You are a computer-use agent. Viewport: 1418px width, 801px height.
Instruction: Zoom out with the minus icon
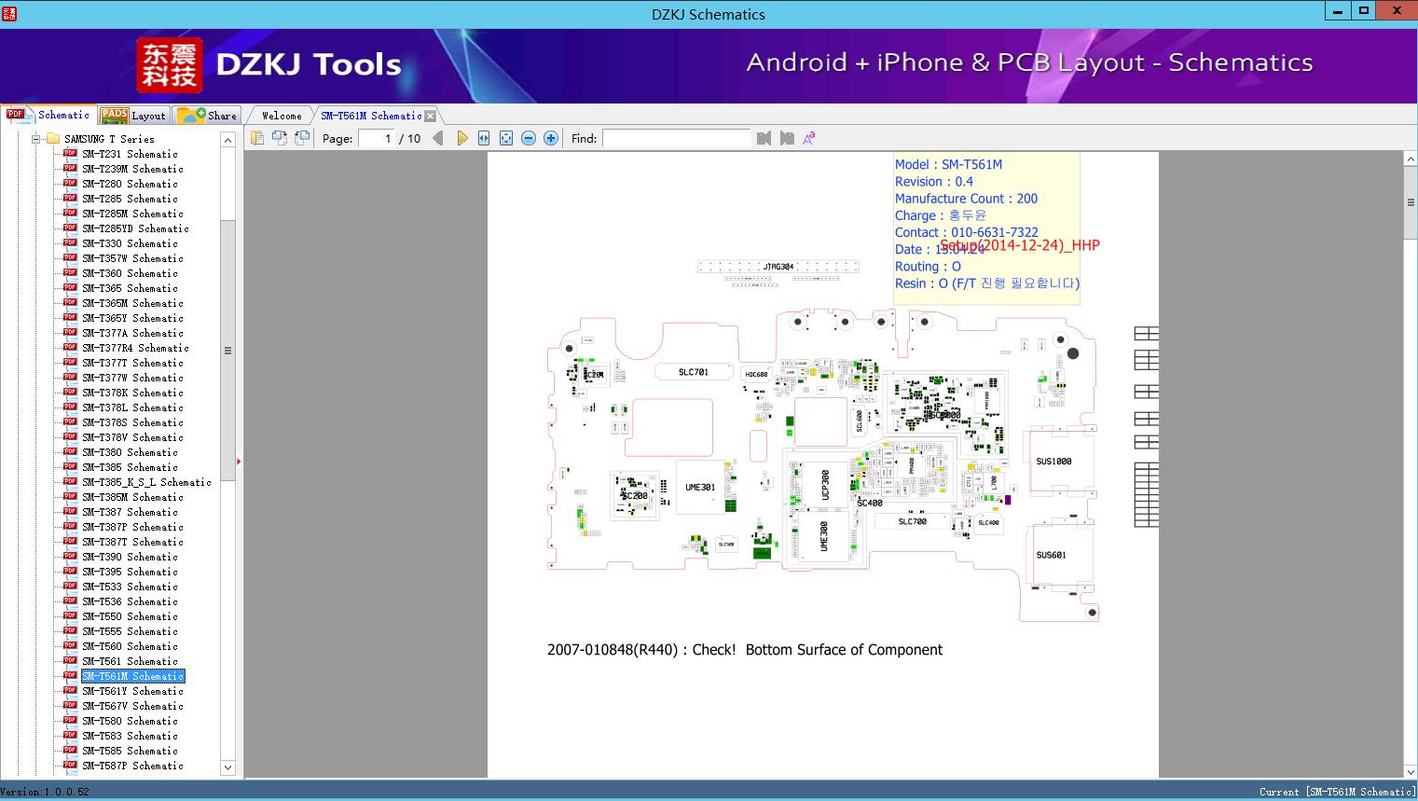tap(529, 138)
